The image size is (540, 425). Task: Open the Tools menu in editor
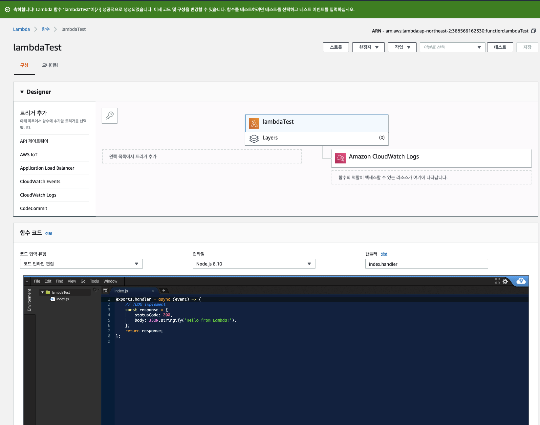(x=95, y=281)
